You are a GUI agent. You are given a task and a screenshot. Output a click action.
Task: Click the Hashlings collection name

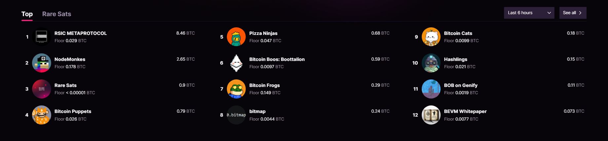pos(455,59)
